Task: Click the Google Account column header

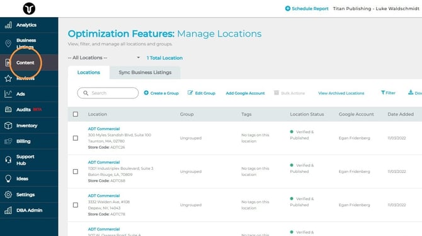Action: coord(356,114)
